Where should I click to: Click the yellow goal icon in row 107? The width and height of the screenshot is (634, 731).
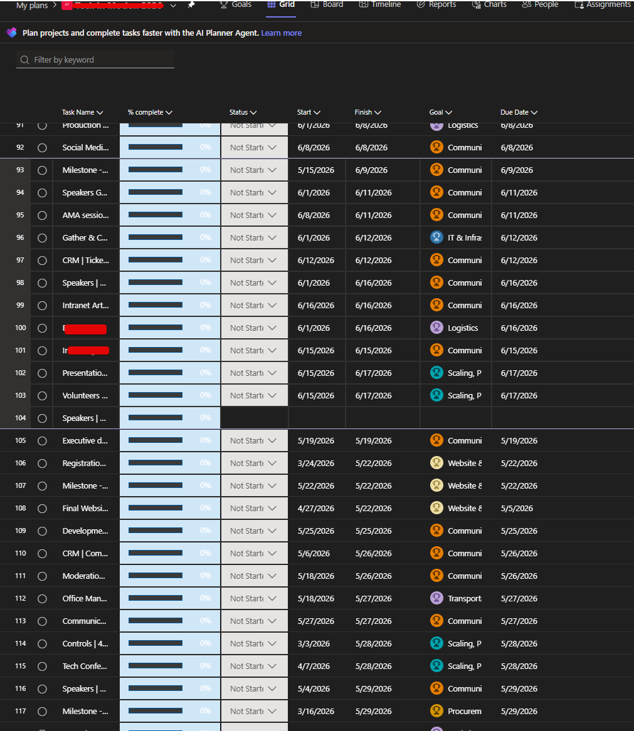pyautogui.click(x=436, y=485)
